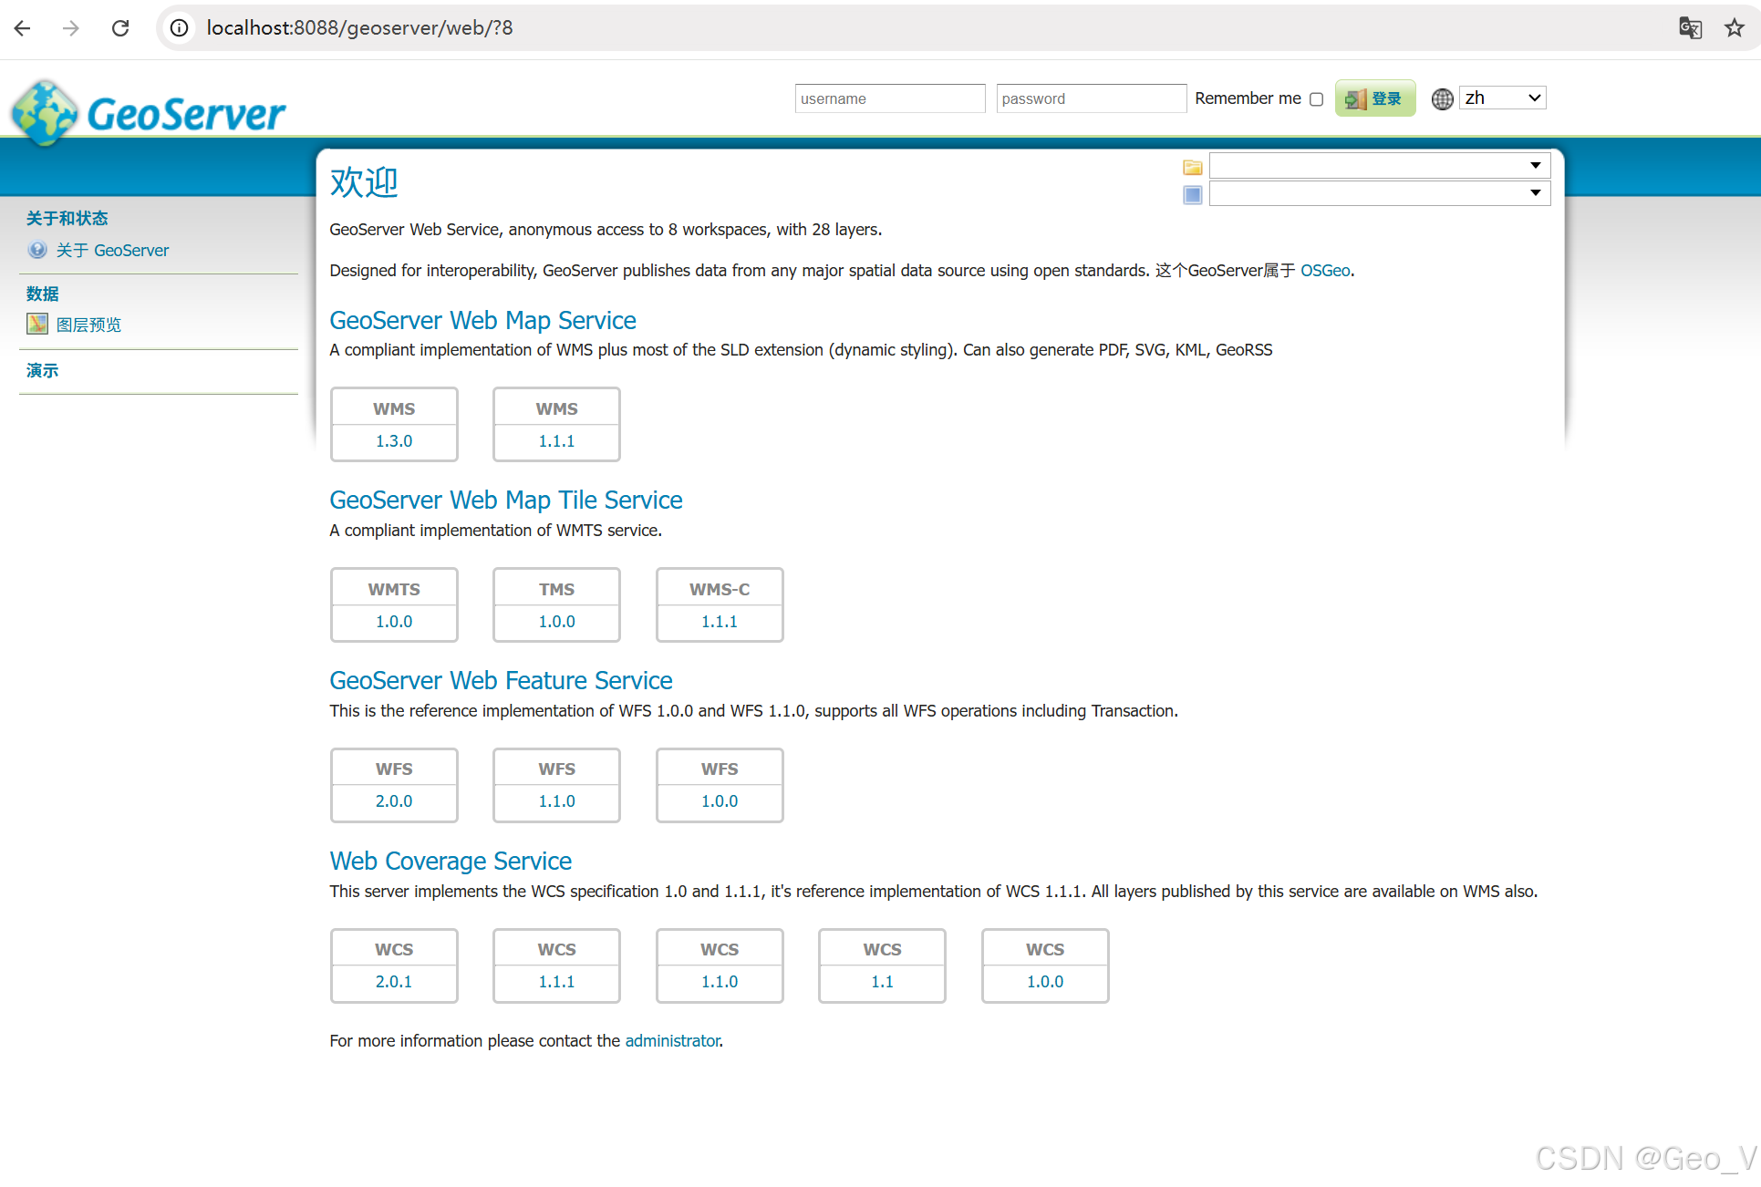Click the workspace folder icon

[x=1192, y=167]
